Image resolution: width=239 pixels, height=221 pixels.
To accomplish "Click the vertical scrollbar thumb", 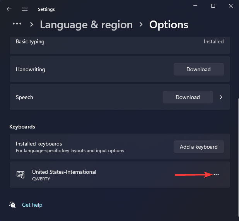I will point(238,159).
